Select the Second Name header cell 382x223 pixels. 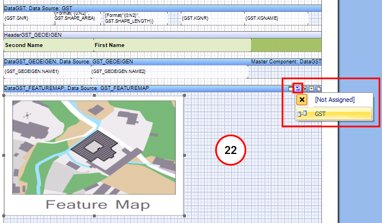pos(49,45)
